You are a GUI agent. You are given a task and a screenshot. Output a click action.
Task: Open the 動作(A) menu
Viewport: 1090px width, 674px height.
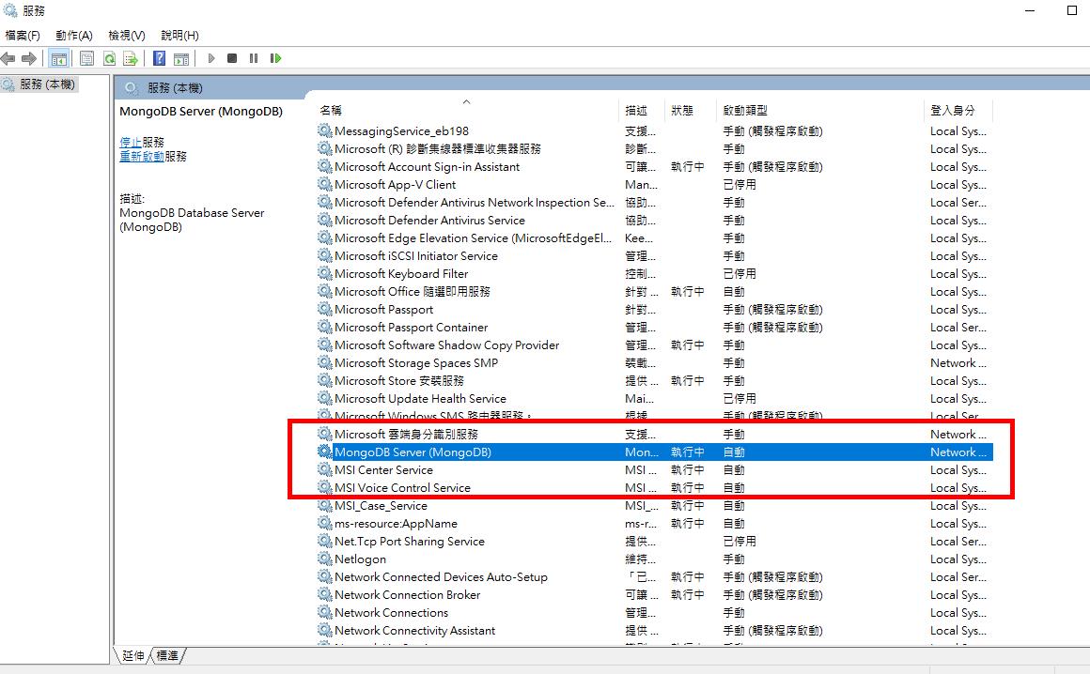pyautogui.click(x=74, y=36)
